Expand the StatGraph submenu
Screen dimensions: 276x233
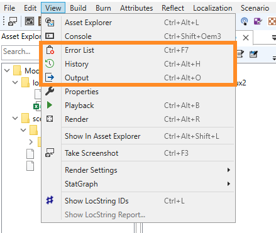coord(138,184)
